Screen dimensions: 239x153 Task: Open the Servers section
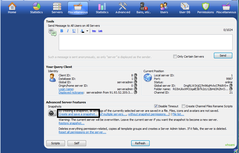pyautogui.click(x=57, y=8)
